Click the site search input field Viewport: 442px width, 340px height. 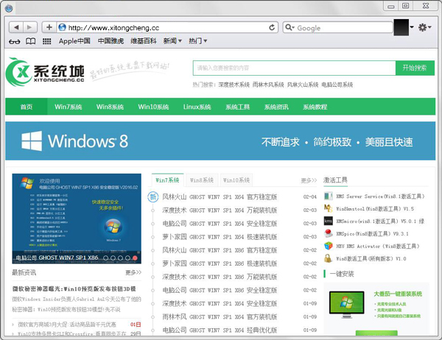294,68
